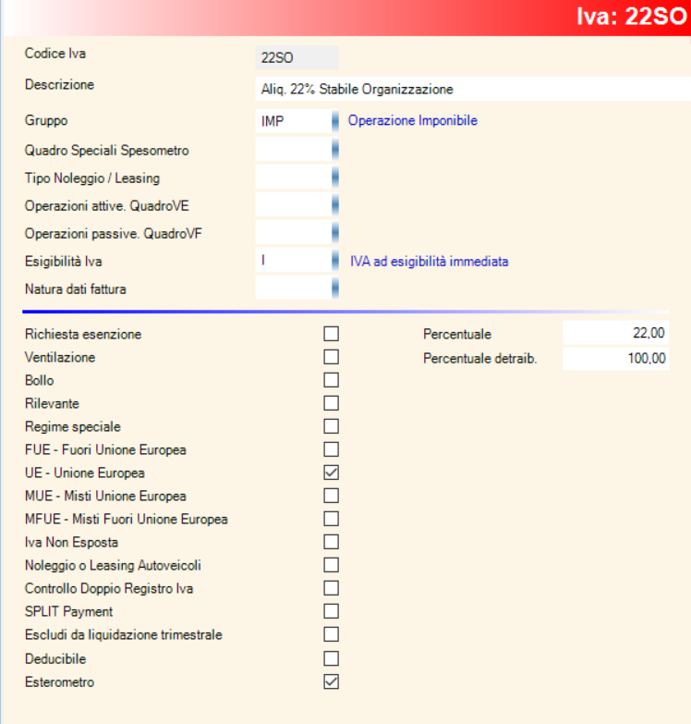Tick Escludi da liquidazione trimestrale

point(332,634)
